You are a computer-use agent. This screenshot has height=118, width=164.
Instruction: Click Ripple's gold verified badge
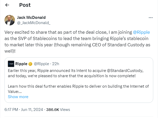click(30, 64)
